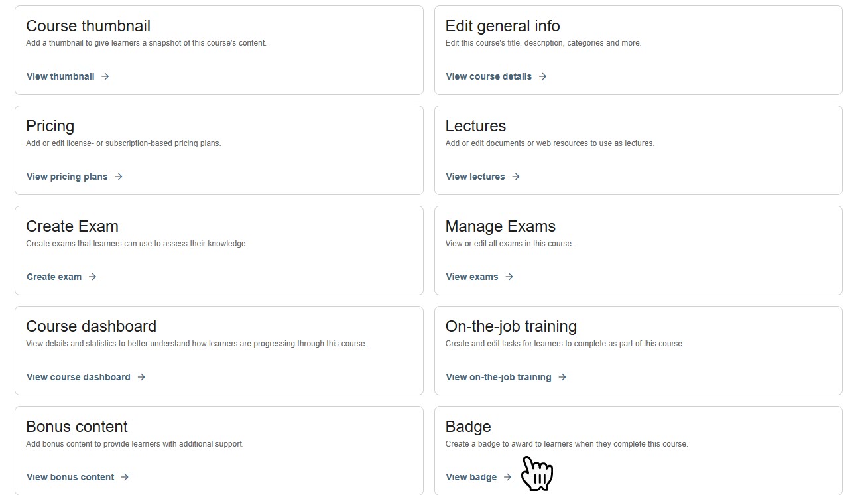The image size is (862, 495).
Task: Click arrow icon next to View course details
Action: coord(542,76)
